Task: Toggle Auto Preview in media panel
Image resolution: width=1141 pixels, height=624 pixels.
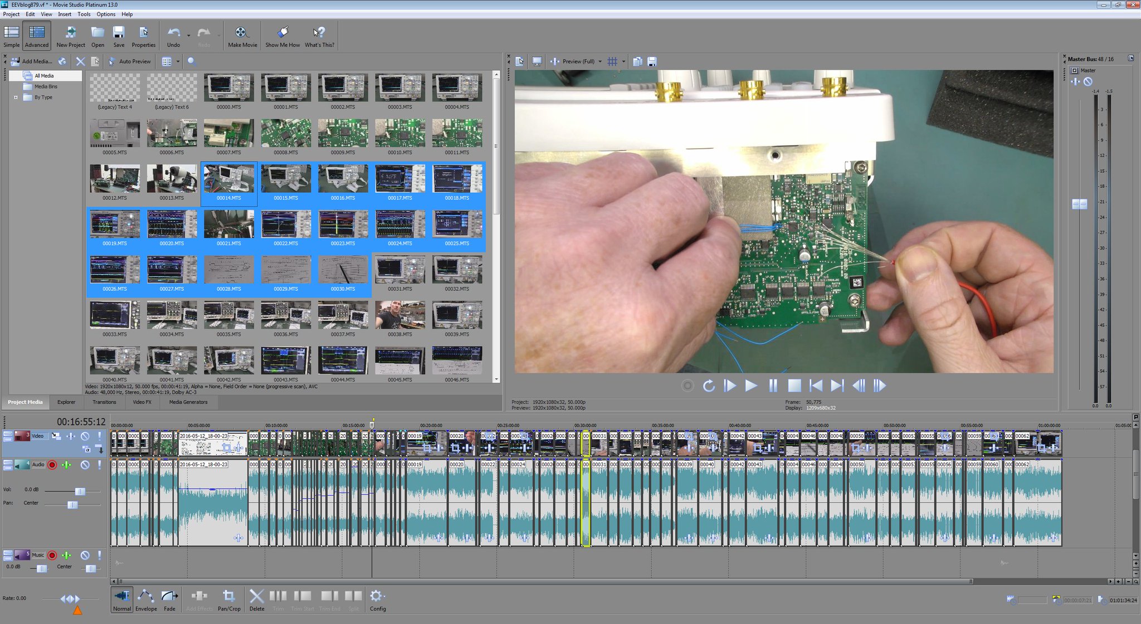Action: [130, 61]
